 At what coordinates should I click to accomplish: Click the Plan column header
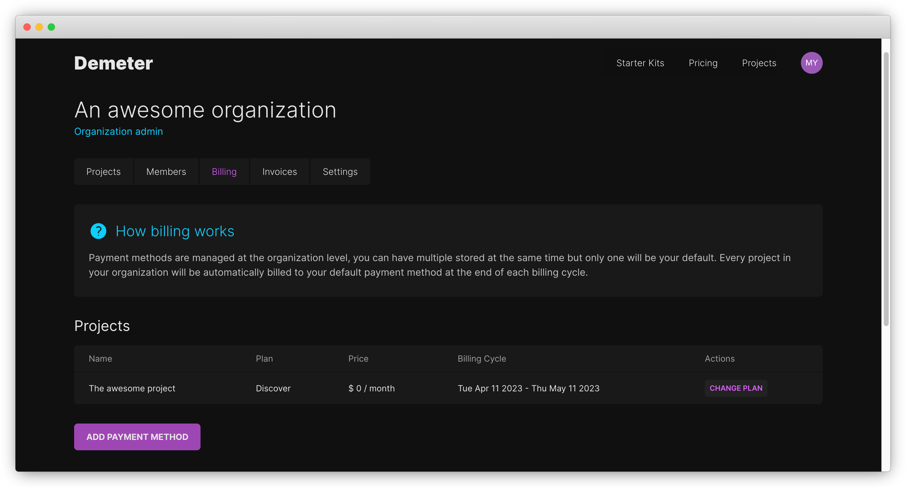[x=264, y=358]
